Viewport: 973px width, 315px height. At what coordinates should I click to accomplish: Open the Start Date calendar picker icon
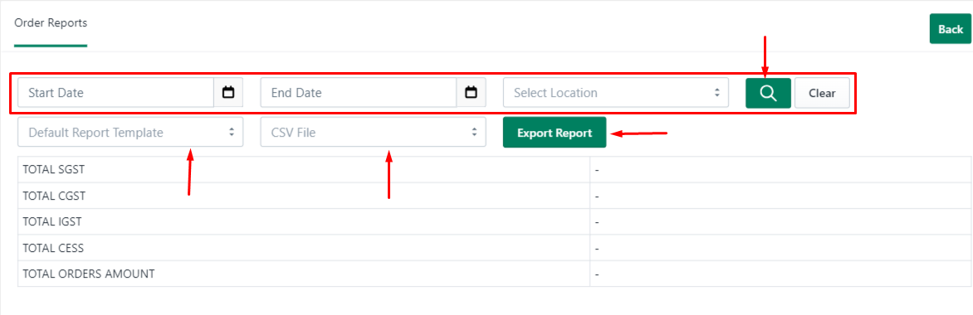tap(228, 93)
